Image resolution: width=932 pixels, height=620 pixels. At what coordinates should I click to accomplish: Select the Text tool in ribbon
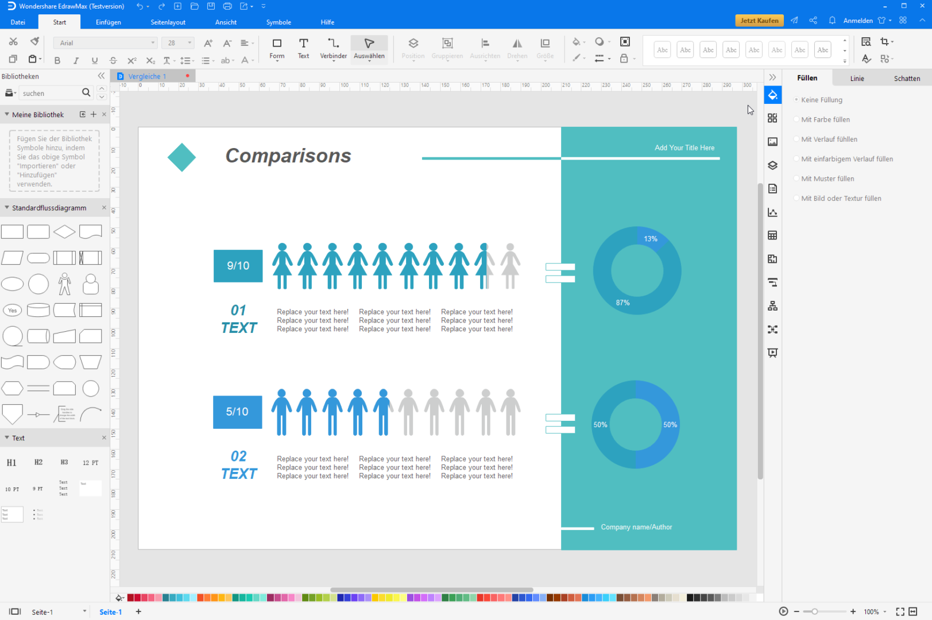click(303, 48)
